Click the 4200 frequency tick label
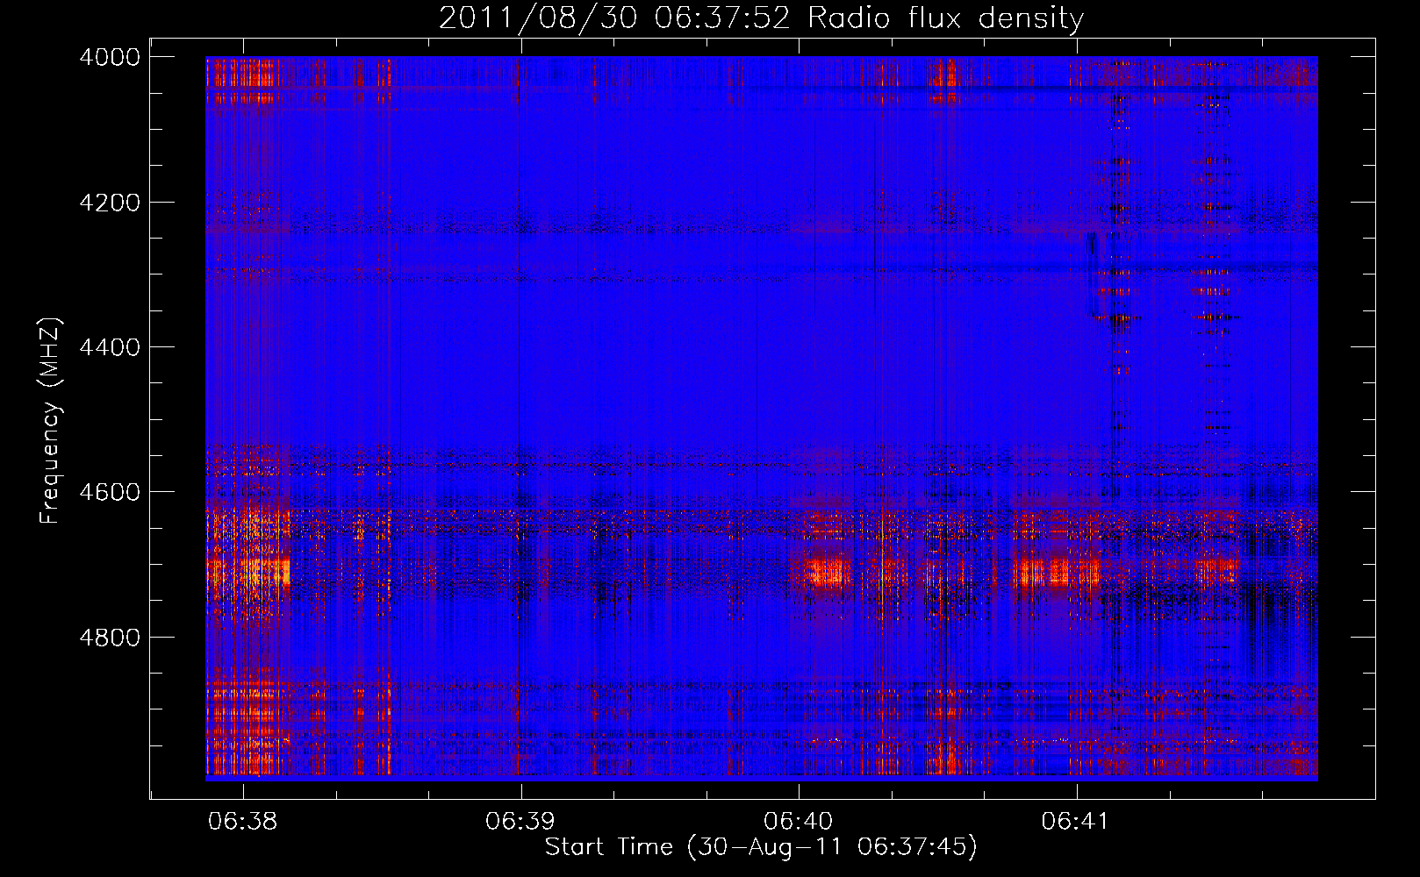1420x877 pixels. click(x=110, y=203)
